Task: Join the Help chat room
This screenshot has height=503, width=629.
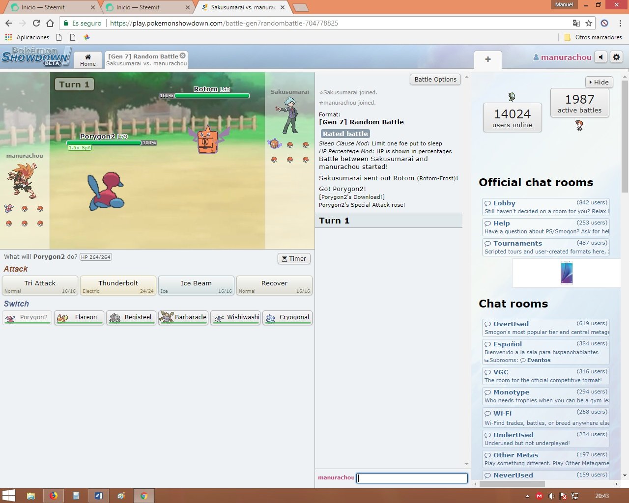Action: point(546,227)
